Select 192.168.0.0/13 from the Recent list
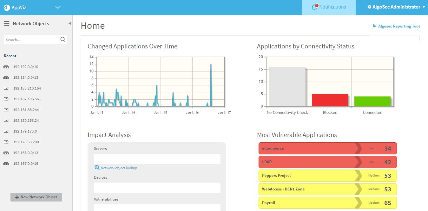Viewport: 428px width, 211px height. tap(26, 153)
